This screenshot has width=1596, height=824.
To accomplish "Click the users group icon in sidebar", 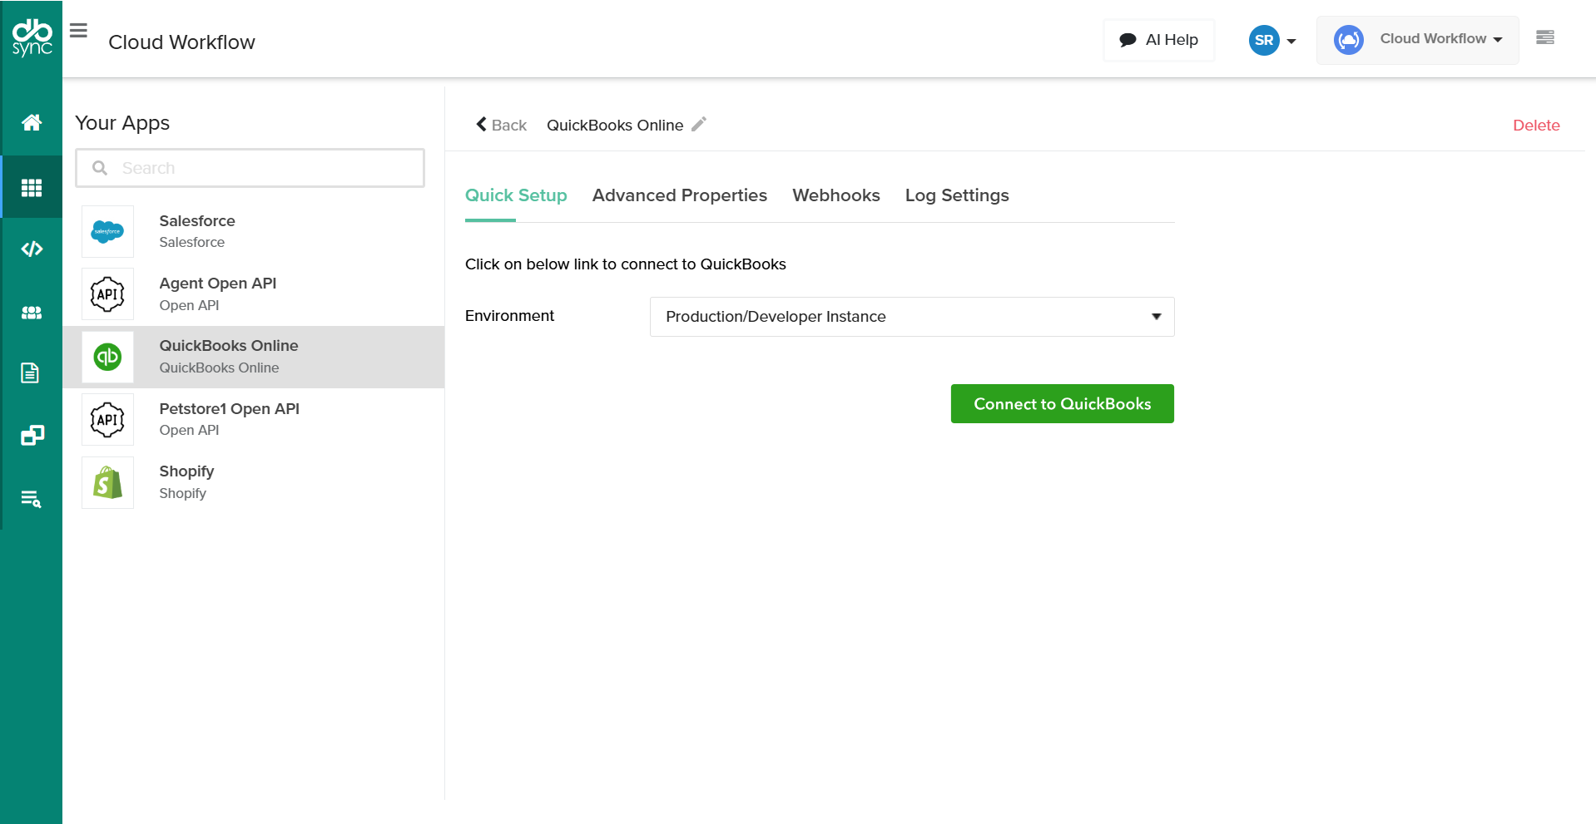I will pos(32,313).
